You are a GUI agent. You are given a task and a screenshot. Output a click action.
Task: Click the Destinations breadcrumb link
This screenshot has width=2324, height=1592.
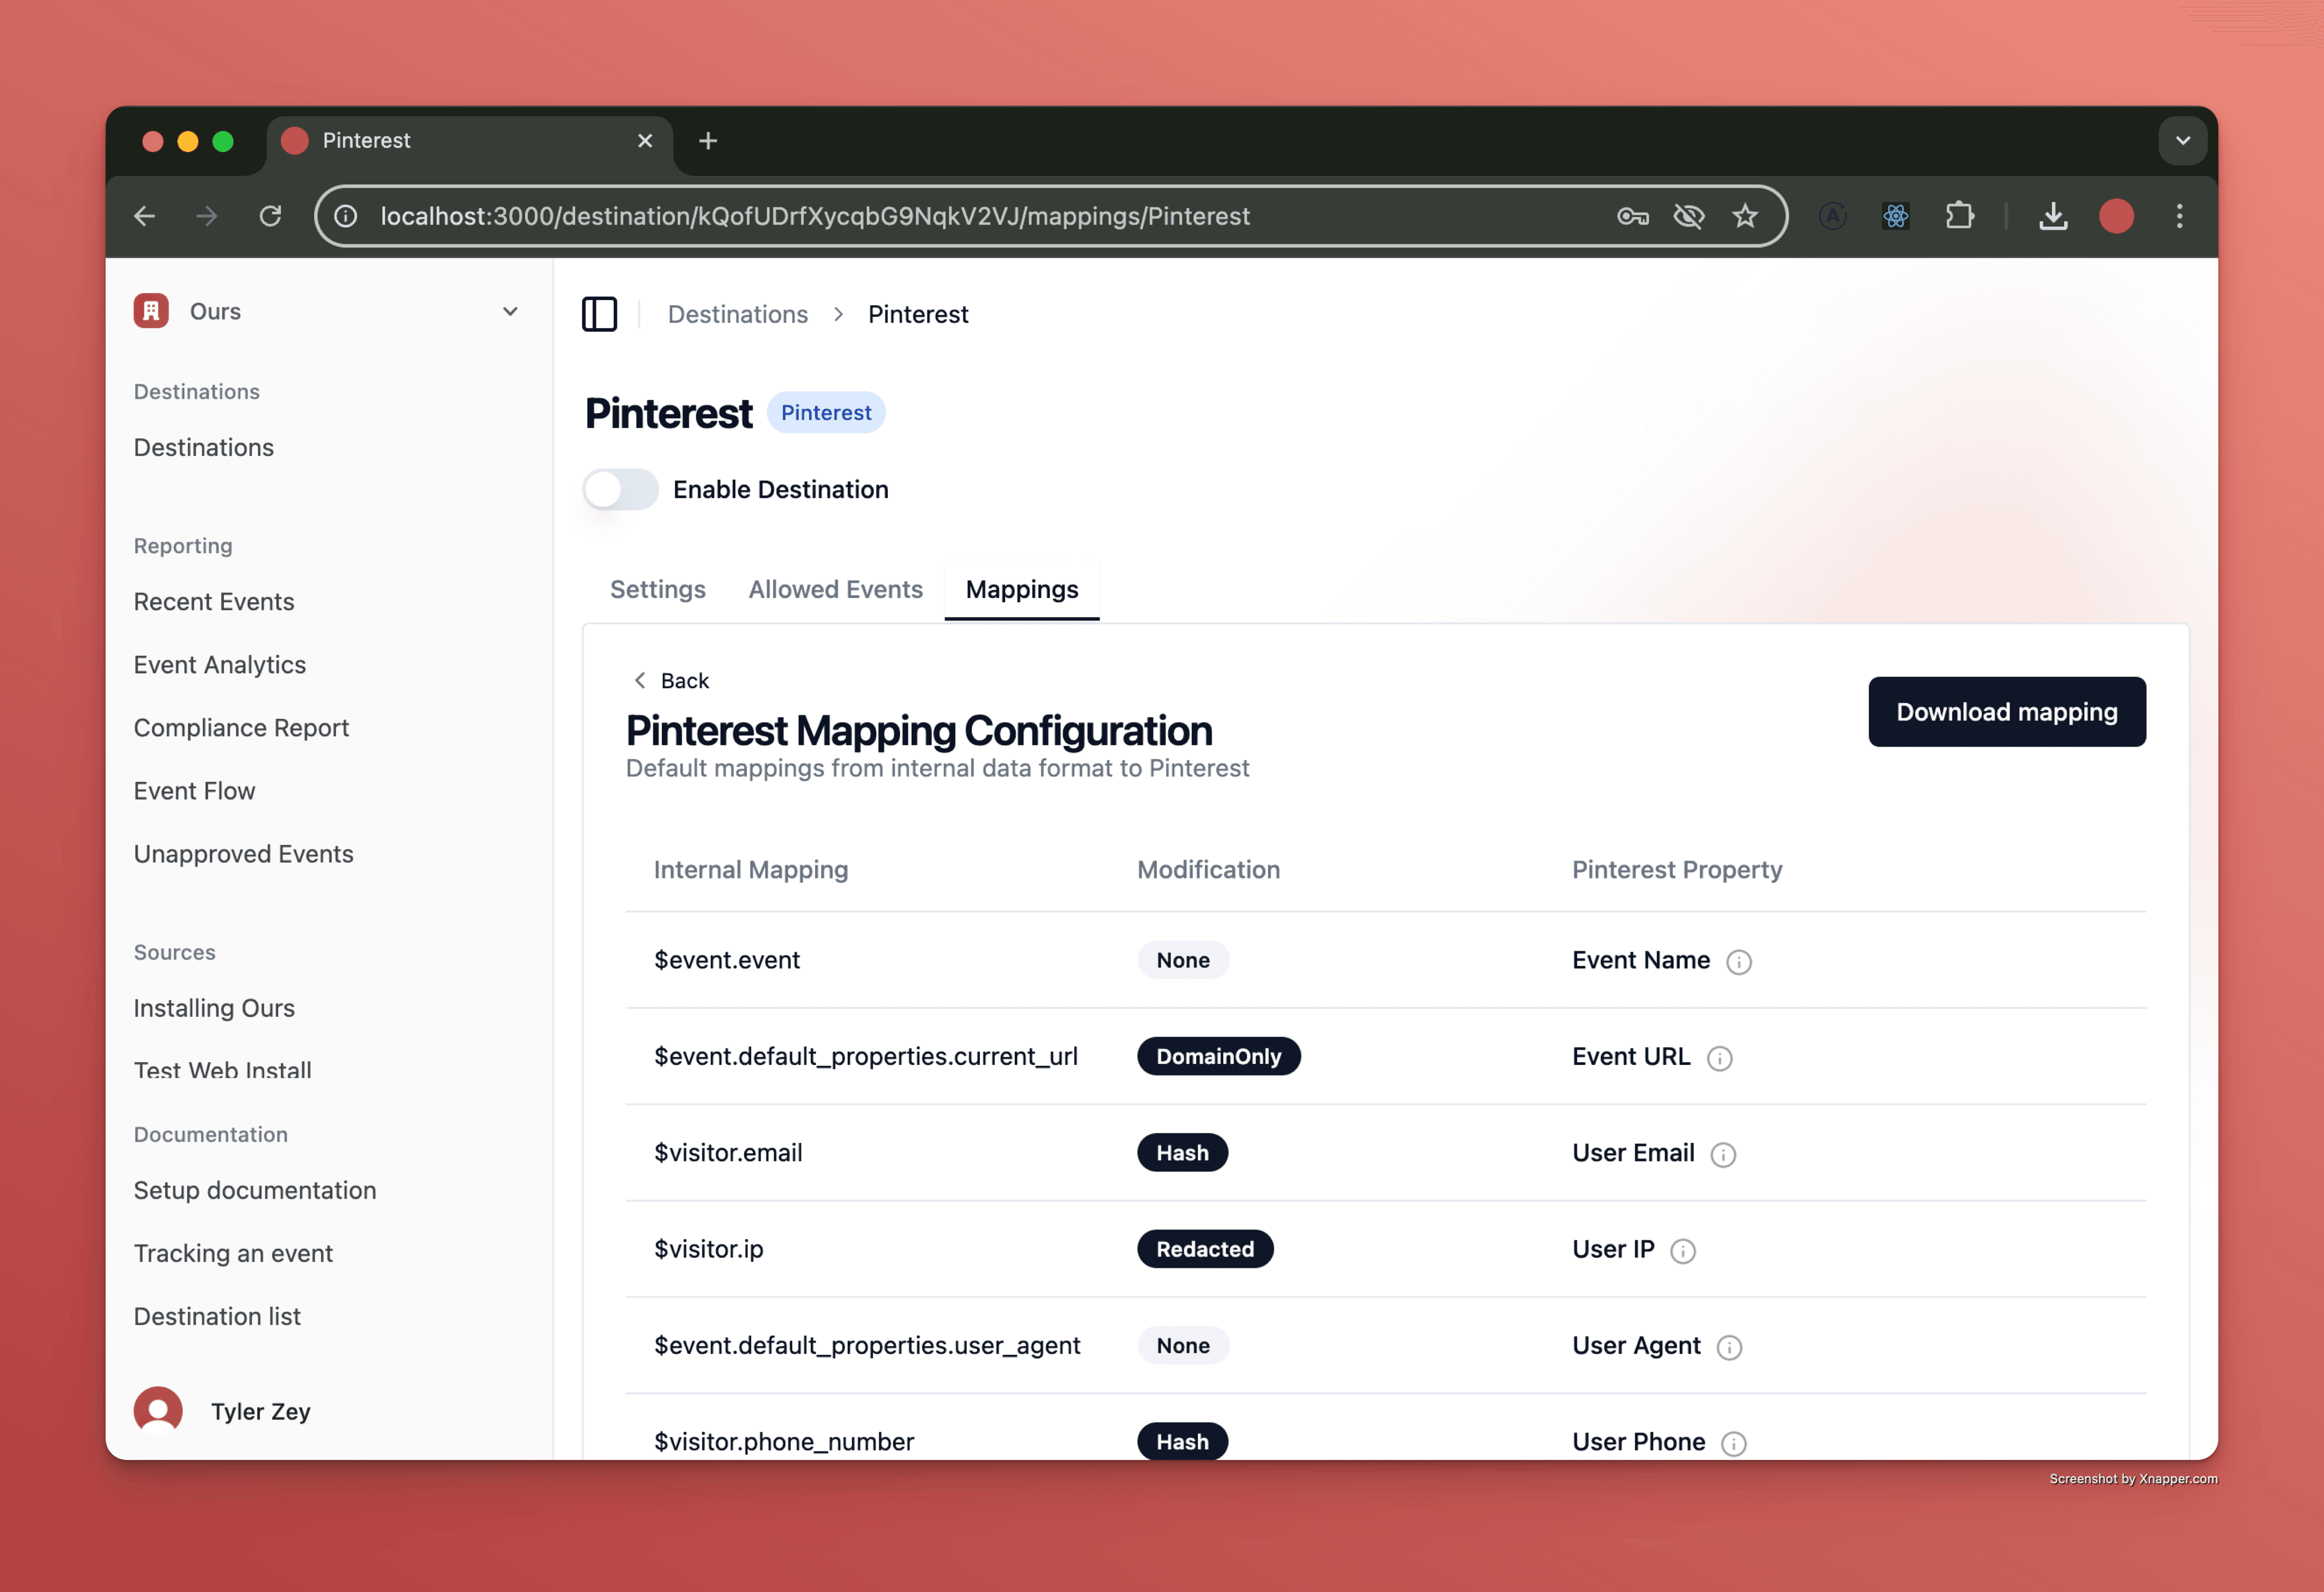(737, 314)
